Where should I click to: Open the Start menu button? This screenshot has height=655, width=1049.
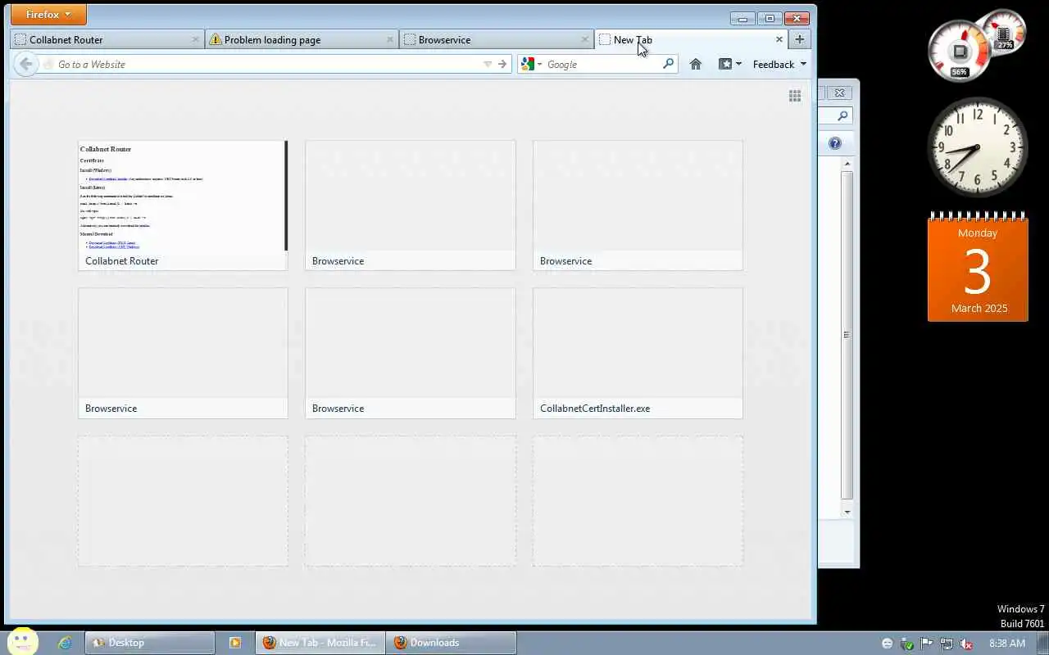(23, 643)
